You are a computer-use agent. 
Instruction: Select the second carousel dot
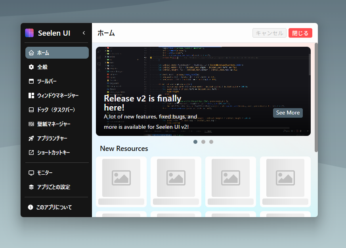click(203, 142)
